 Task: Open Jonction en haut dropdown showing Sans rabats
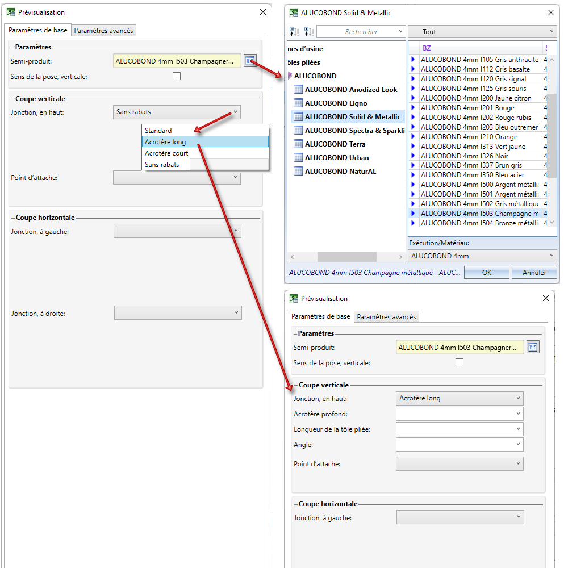point(177,112)
